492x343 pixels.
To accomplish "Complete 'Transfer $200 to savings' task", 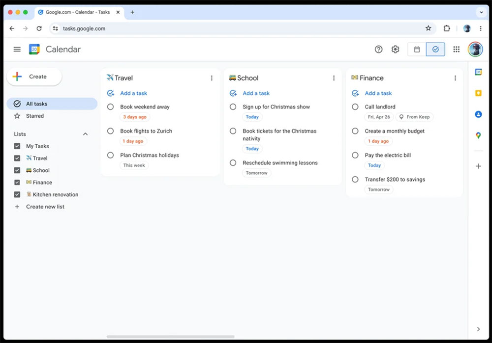I will [355, 179].
